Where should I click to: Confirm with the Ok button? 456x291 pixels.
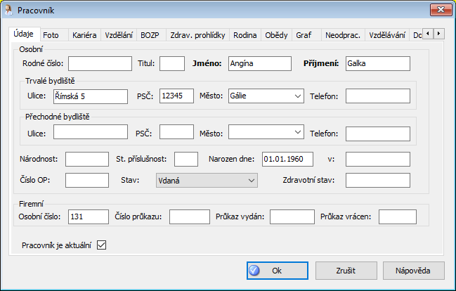coord(277,270)
